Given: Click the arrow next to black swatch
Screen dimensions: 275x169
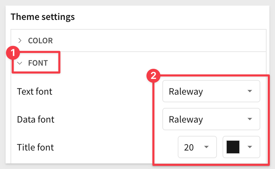Looking at the screenshot, I should 250,147.
